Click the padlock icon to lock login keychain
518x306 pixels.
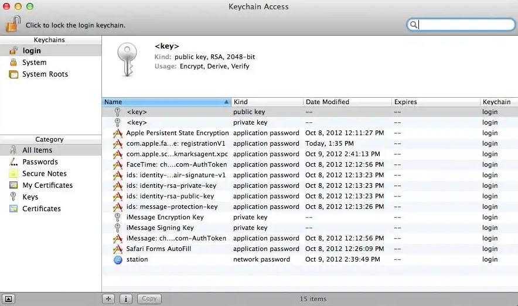(13, 24)
